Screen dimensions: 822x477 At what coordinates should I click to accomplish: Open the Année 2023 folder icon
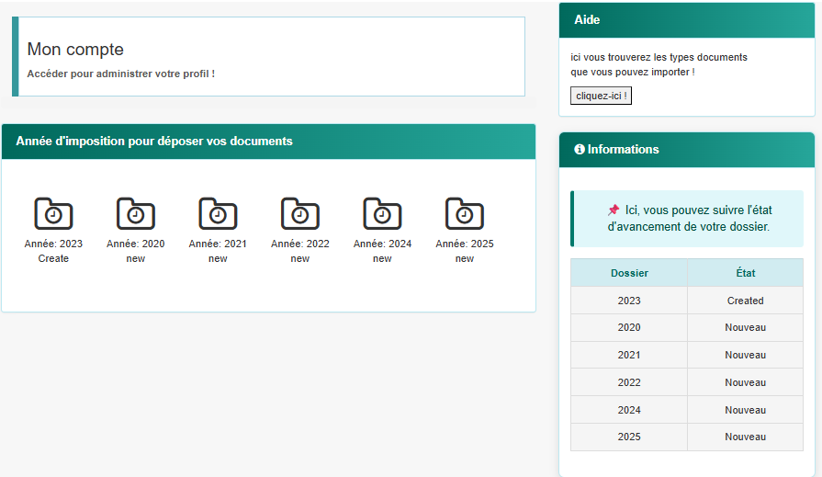click(53, 214)
